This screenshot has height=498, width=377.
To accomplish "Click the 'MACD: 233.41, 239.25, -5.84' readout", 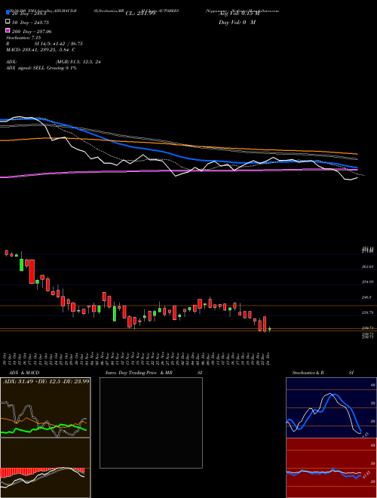I will pyautogui.click(x=38, y=50).
